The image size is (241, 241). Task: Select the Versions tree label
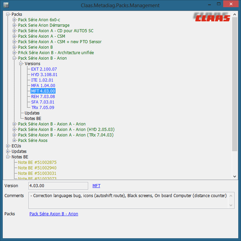pos(33,64)
